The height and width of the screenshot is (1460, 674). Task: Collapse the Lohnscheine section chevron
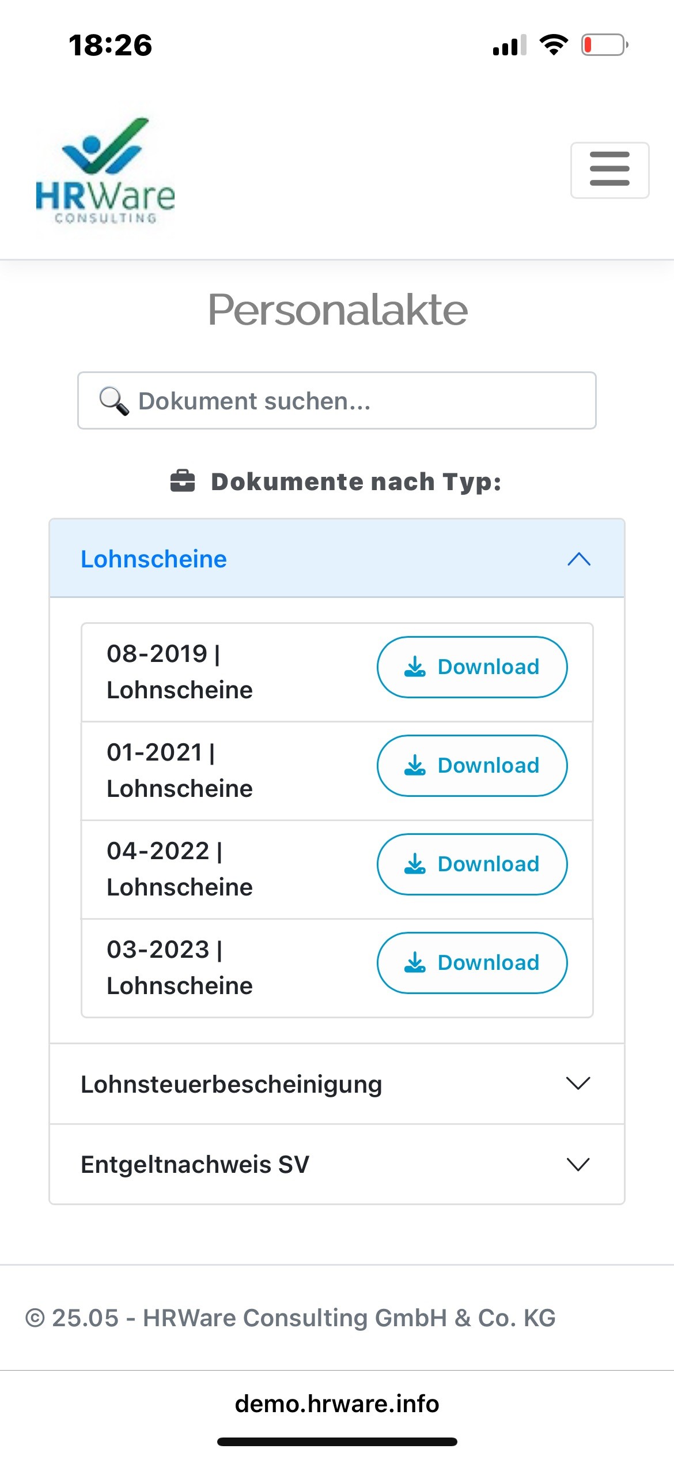pyautogui.click(x=579, y=559)
